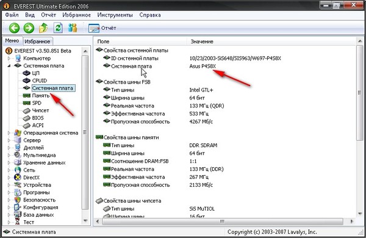Image resolution: width=366 pixels, height=238 pixels.
Task: Click the Конфигурация tree icon
Action: coord(18,207)
